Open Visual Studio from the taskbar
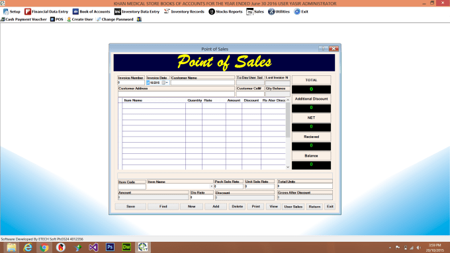450x253 pixels. (x=93, y=247)
